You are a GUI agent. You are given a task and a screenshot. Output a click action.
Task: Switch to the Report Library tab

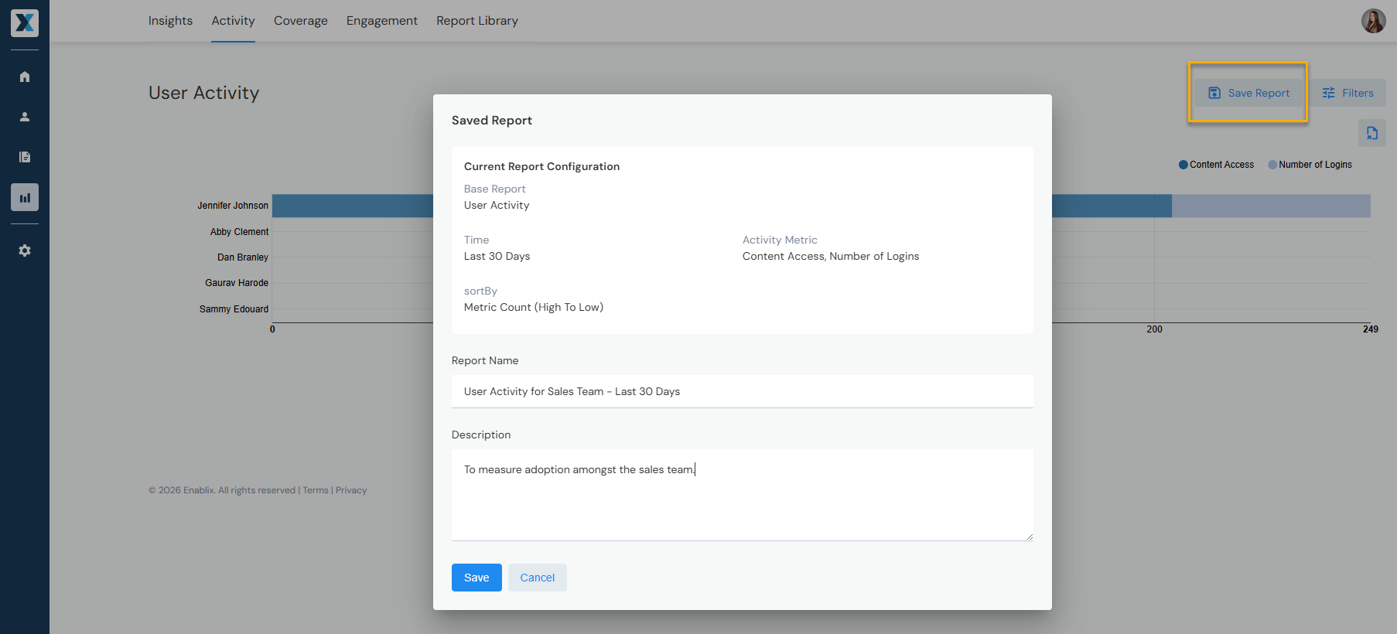[x=477, y=21]
